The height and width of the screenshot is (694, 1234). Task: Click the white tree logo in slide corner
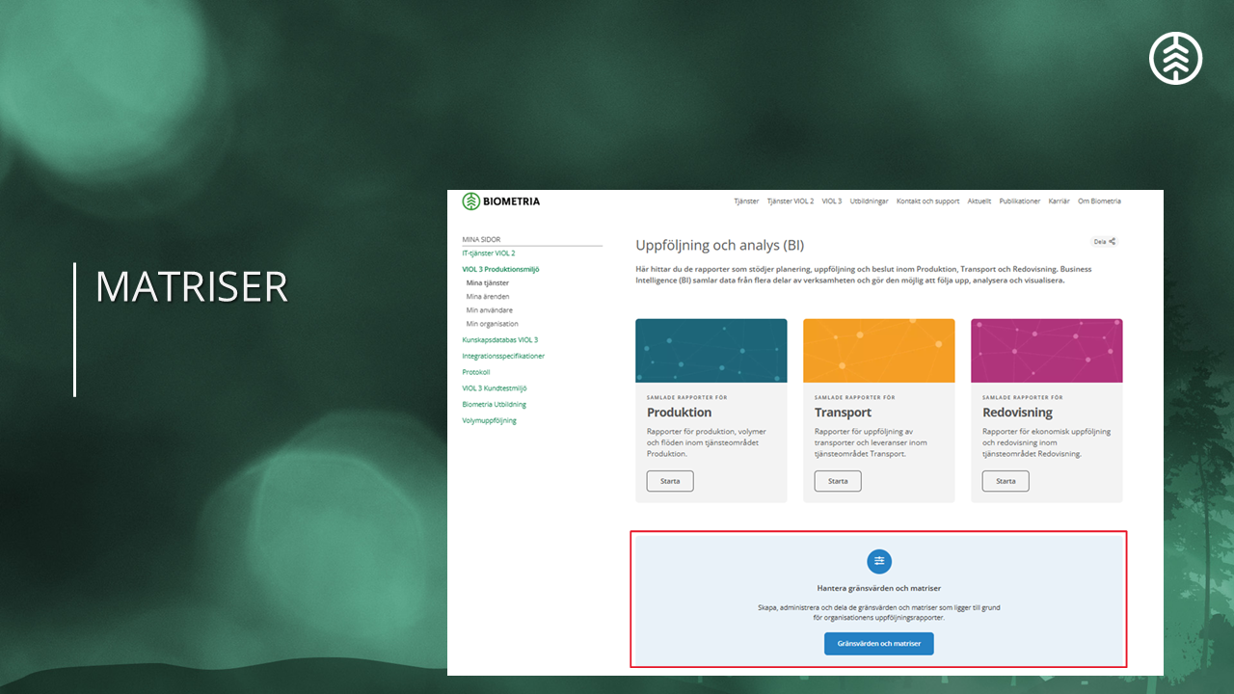(1175, 58)
